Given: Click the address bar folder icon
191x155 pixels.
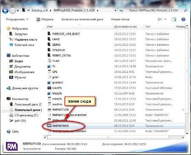Looking at the screenshot, I should click(x=24, y=10).
